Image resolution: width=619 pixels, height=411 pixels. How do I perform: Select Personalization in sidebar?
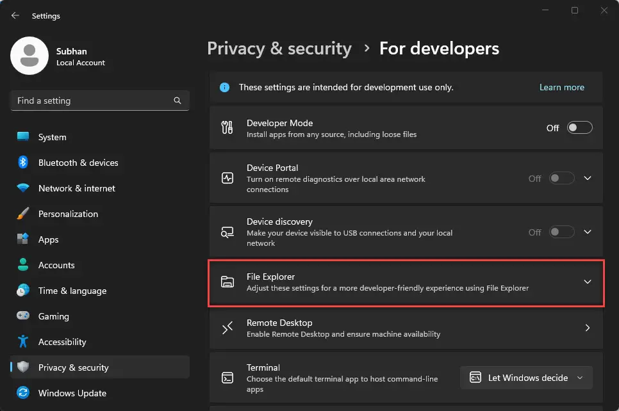click(100, 214)
